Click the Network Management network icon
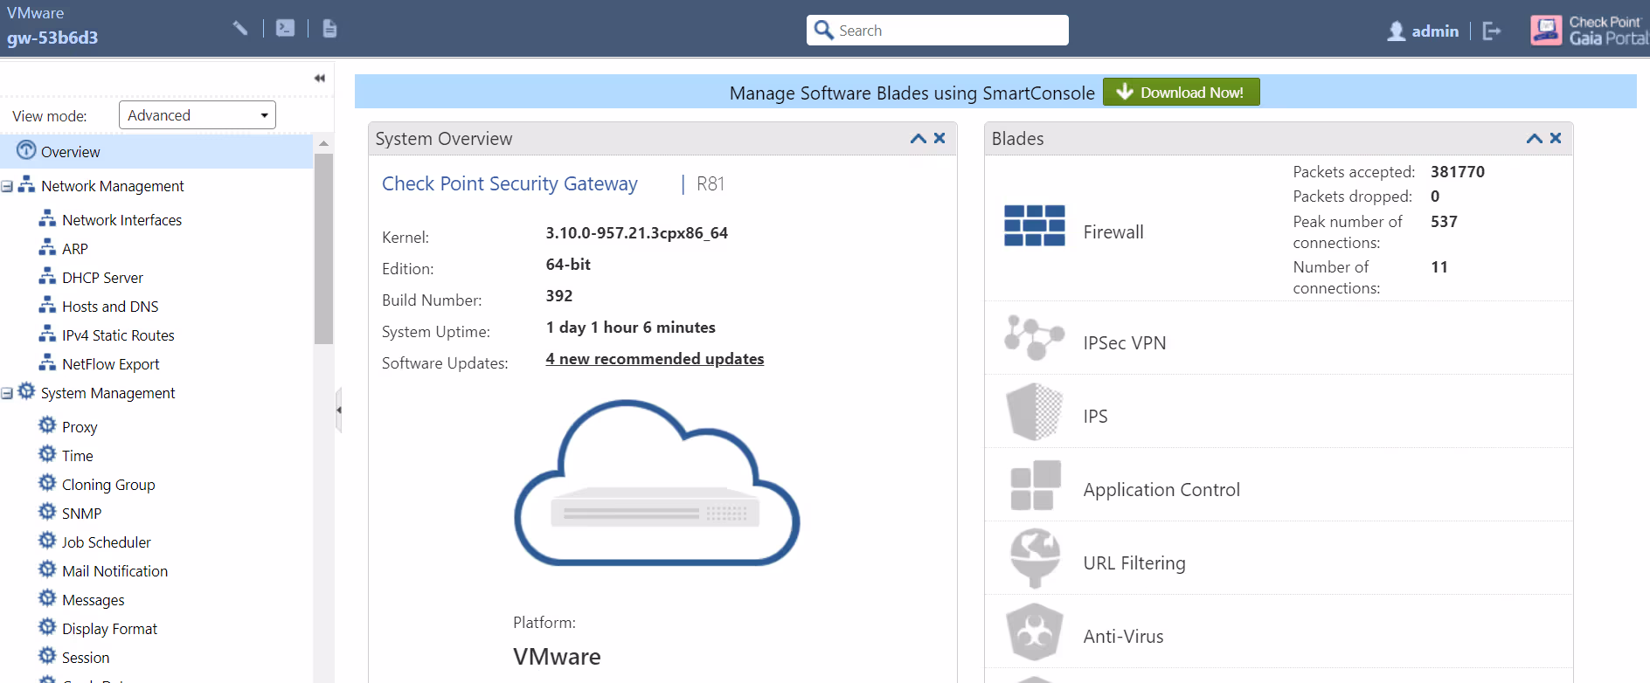 [27, 184]
